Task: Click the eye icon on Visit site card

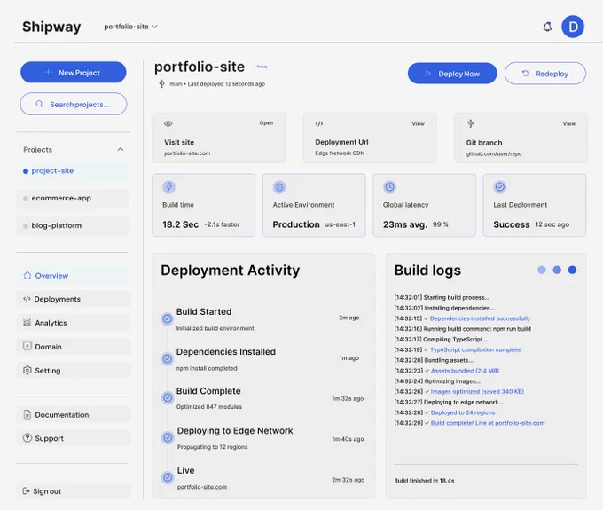Action: [168, 123]
